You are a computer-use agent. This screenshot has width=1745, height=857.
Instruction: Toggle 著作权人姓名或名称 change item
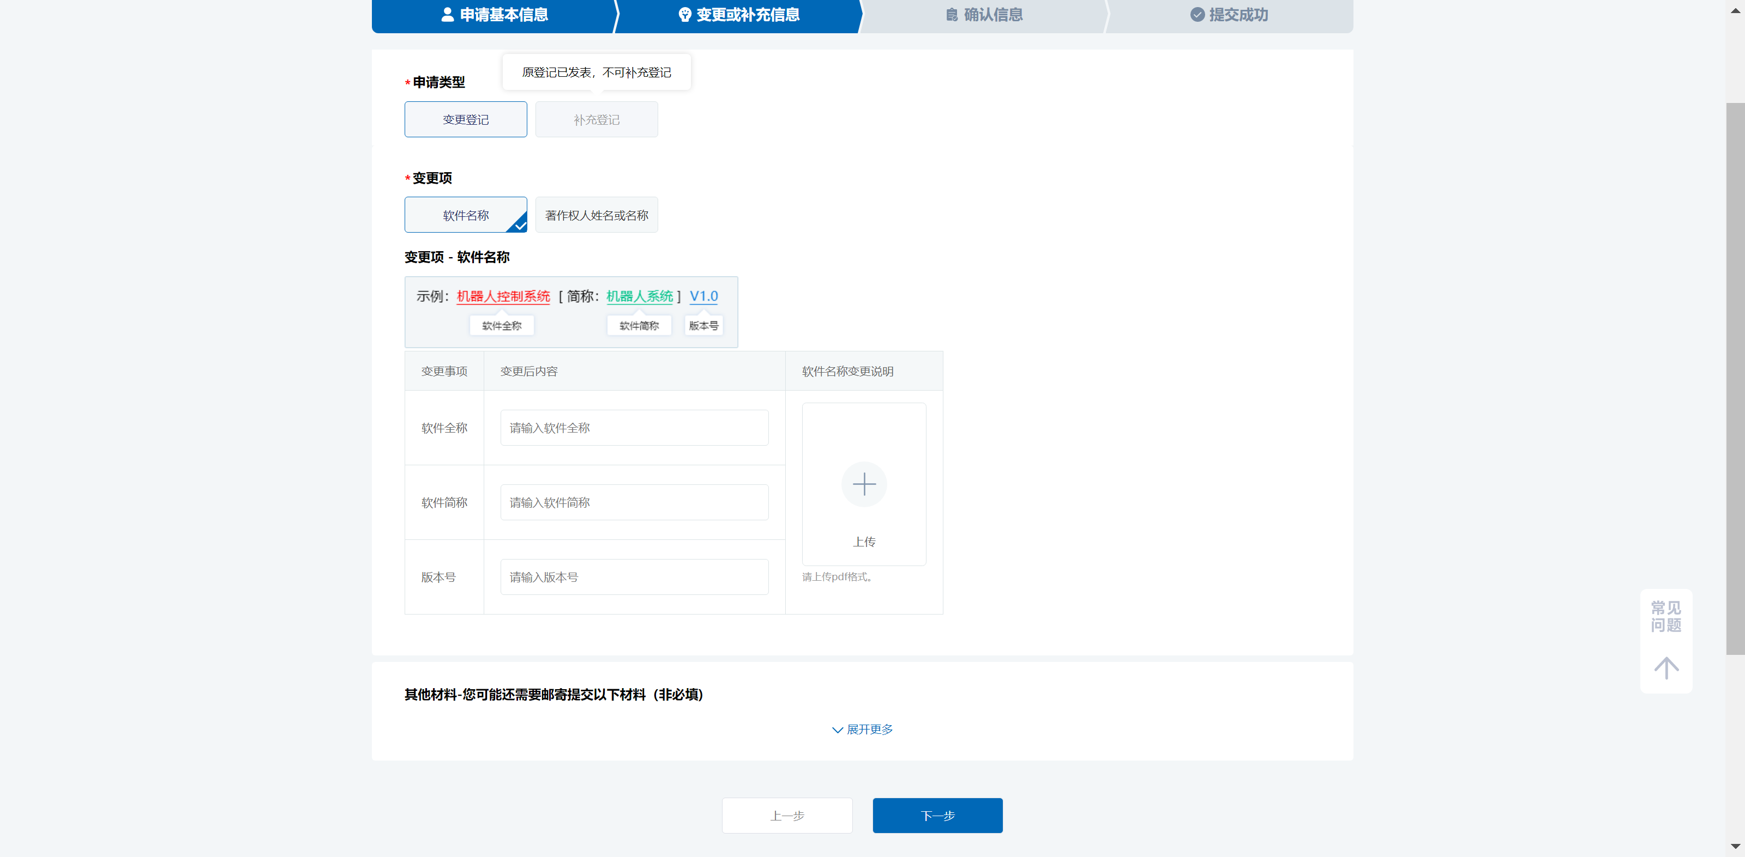596,215
